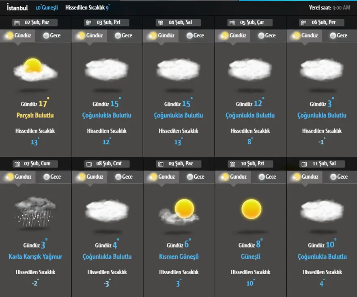Click the cloud icon for 08 Şub
Screen dimensions: 357x297
(x=107, y=210)
